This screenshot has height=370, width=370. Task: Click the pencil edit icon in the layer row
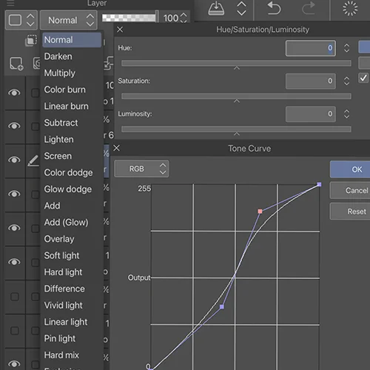tap(33, 161)
